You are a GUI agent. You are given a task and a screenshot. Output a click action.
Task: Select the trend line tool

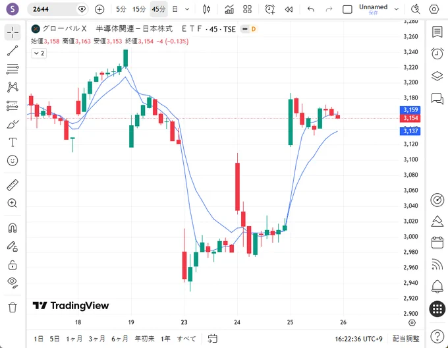click(13, 51)
